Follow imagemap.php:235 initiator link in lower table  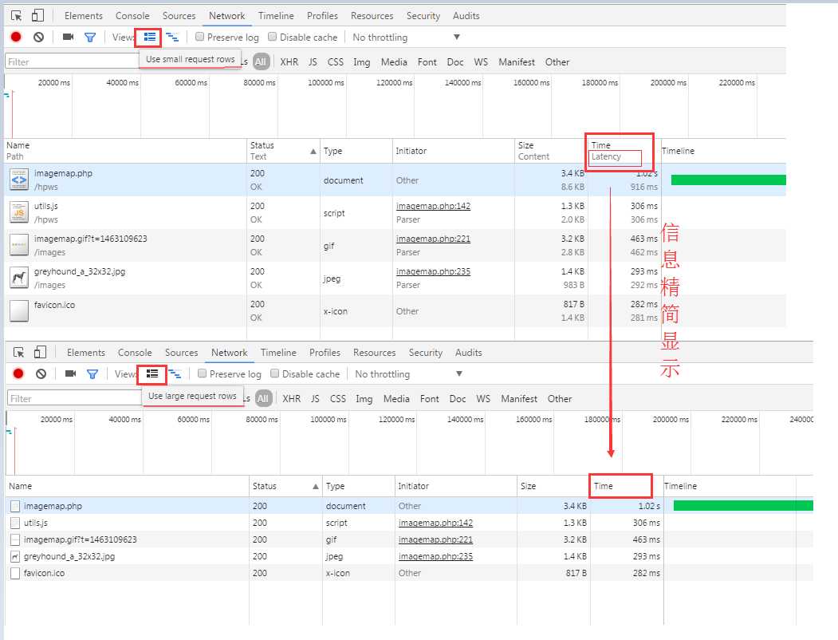pos(435,556)
